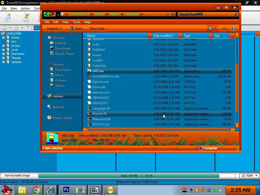
Task: Expand Drivers node in PowerISO tree
Action: coord(3,46)
